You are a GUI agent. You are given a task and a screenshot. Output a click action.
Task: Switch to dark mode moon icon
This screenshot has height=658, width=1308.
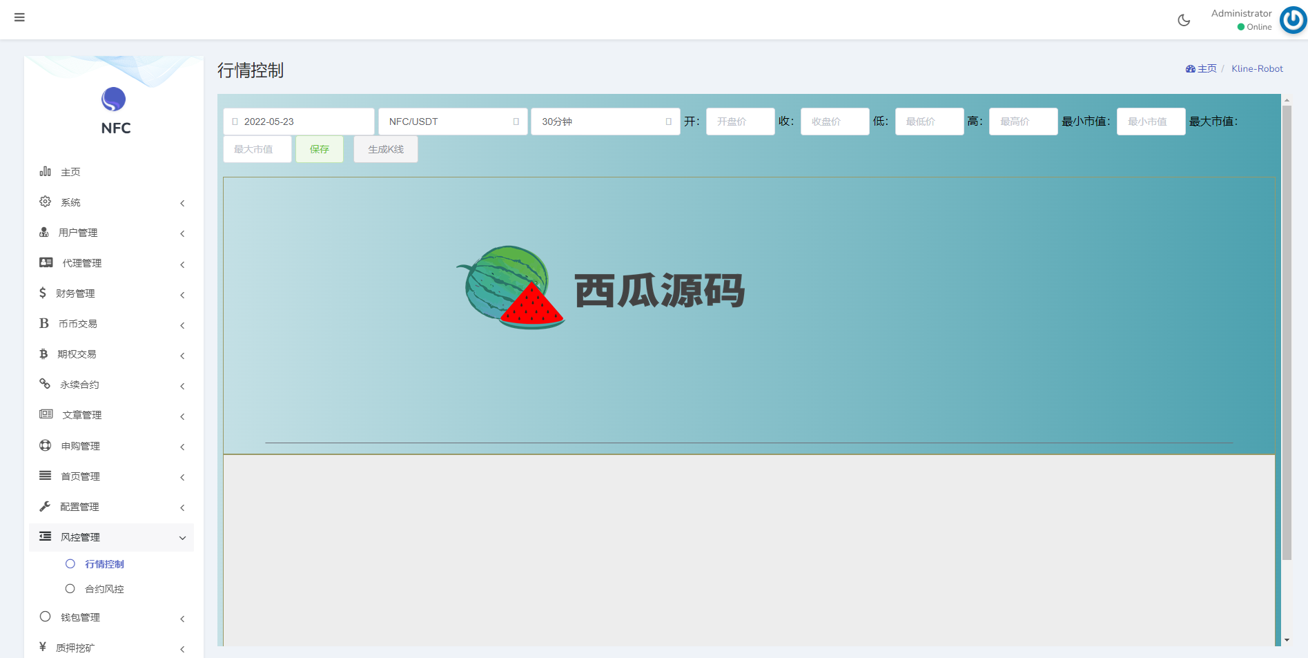[1184, 20]
